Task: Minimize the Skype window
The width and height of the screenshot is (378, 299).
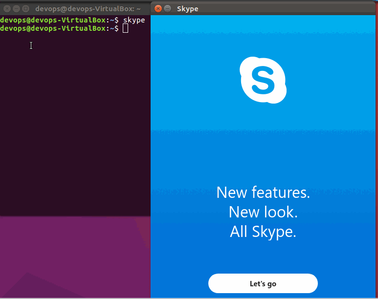Action: 168,9
